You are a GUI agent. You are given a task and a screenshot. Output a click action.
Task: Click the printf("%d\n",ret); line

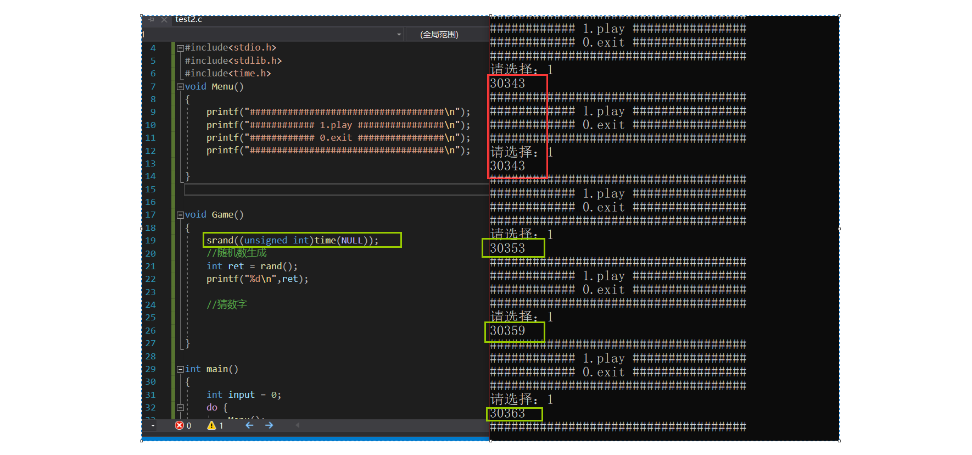[x=258, y=279]
